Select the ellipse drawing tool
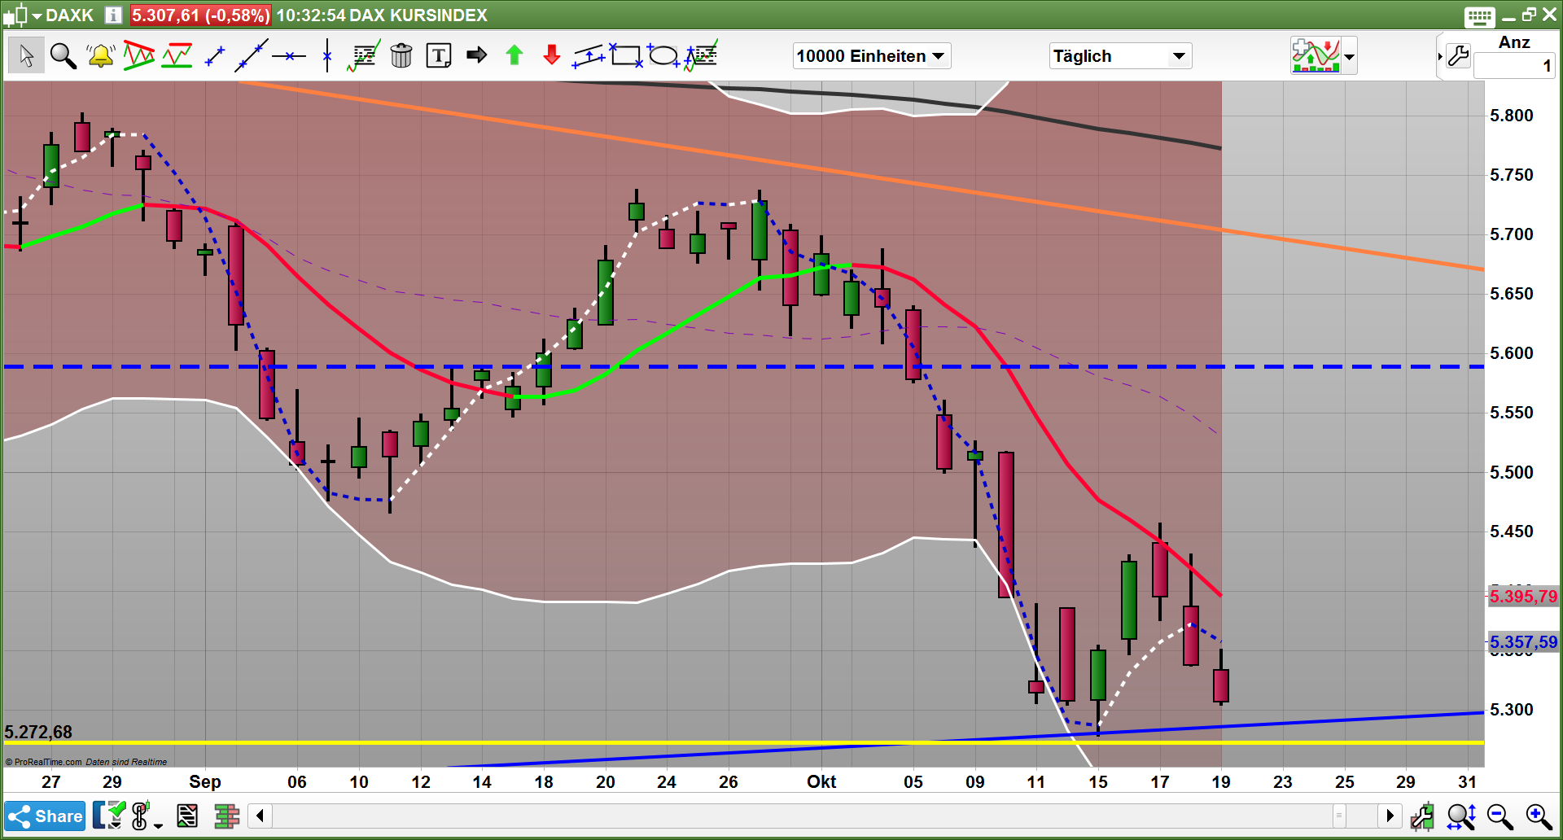 [x=663, y=55]
